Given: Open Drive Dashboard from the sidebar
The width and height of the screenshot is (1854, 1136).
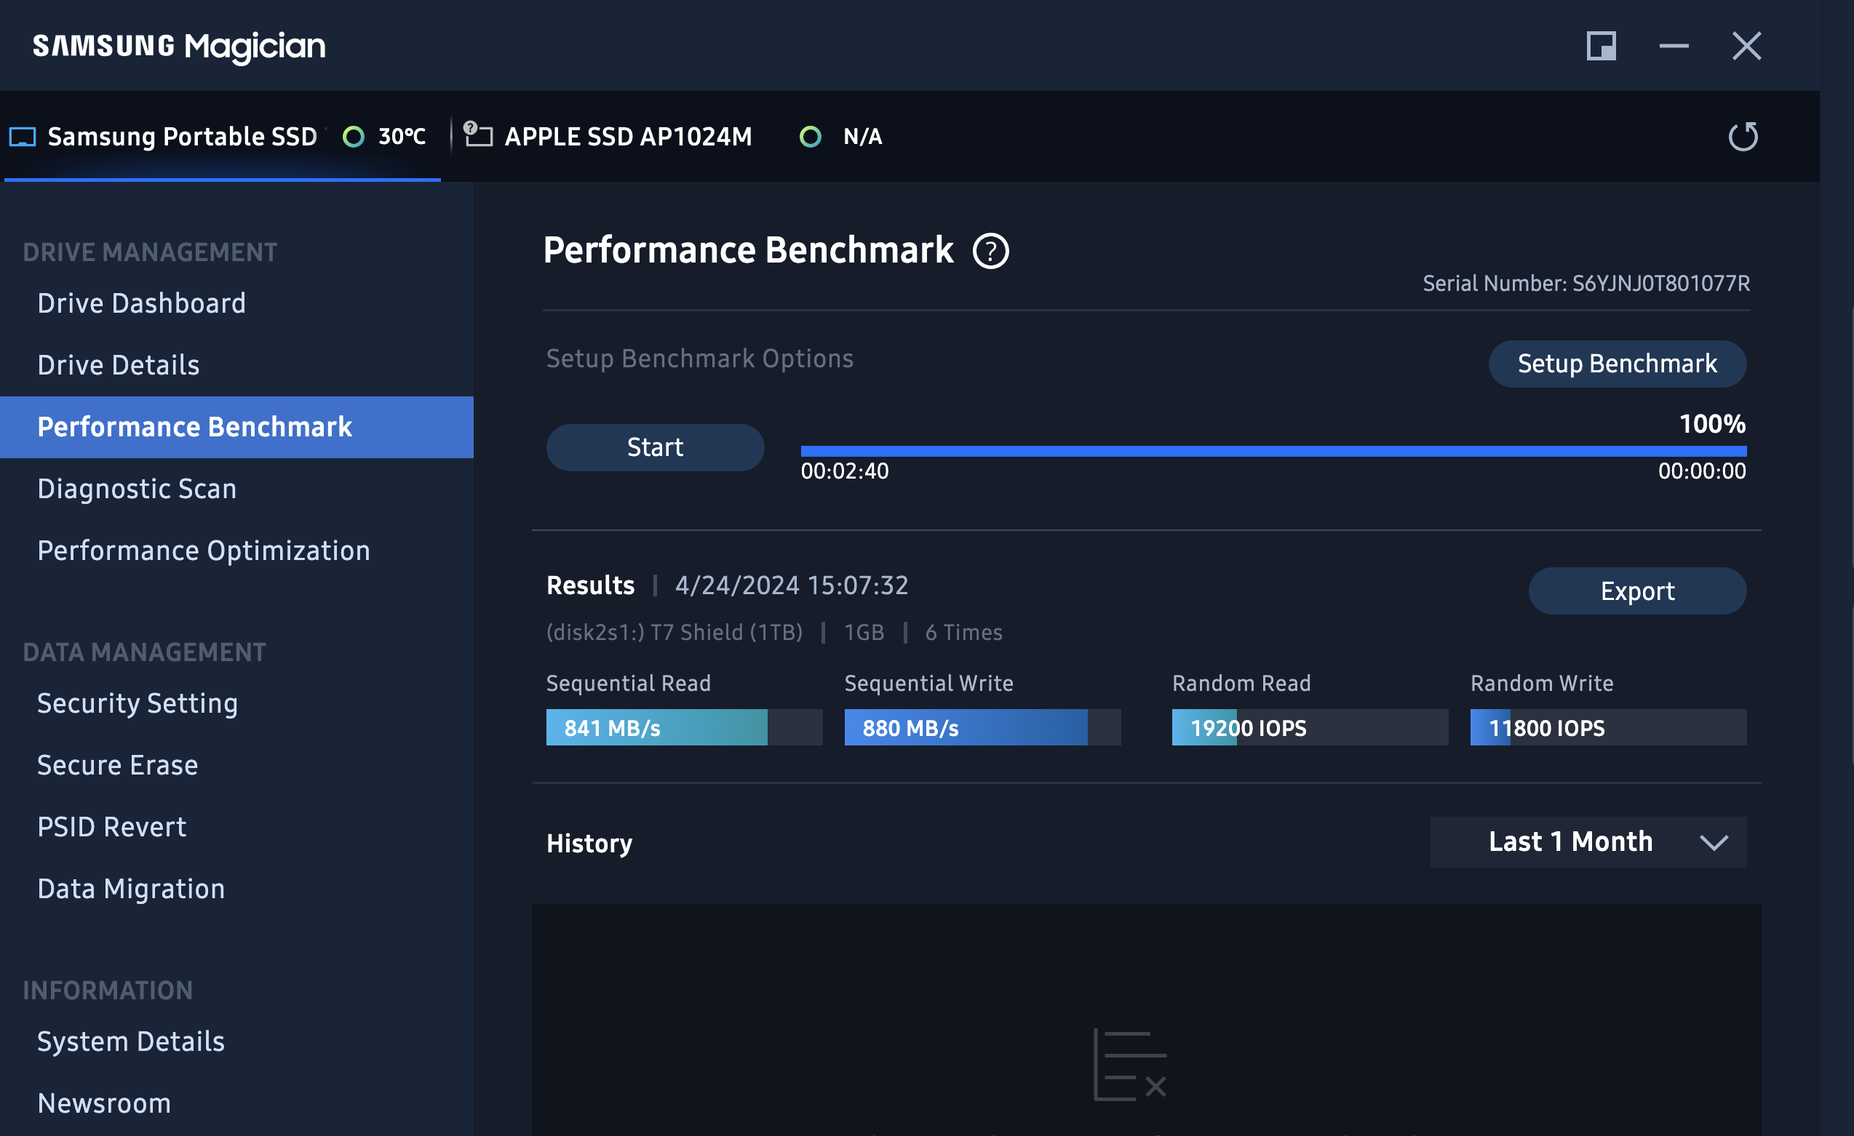Looking at the screenshot, I should point(141,303).
